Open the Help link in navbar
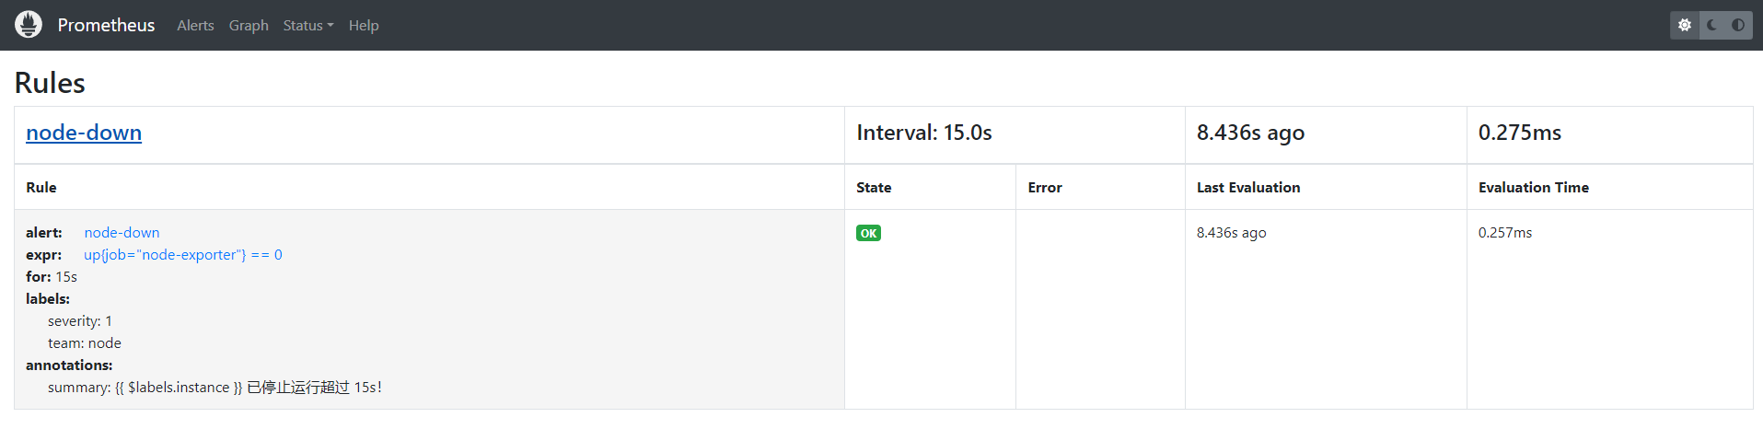The height and width of the screenshot is (429, 1763). [x=364, y=26]
